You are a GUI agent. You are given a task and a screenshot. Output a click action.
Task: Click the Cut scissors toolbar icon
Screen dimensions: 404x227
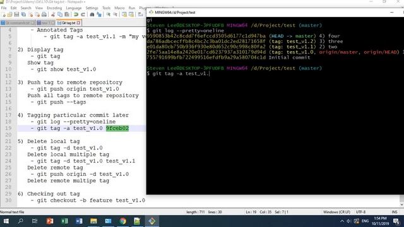coord(53,15)
